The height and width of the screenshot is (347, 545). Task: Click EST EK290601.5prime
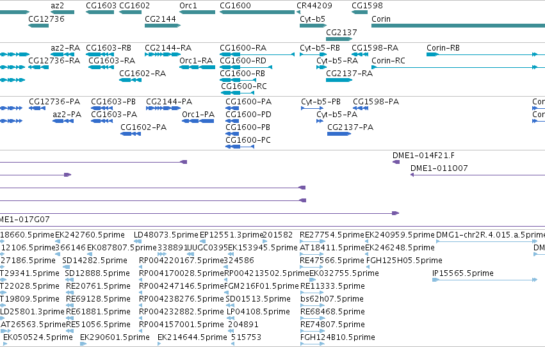tap(83, 344)
